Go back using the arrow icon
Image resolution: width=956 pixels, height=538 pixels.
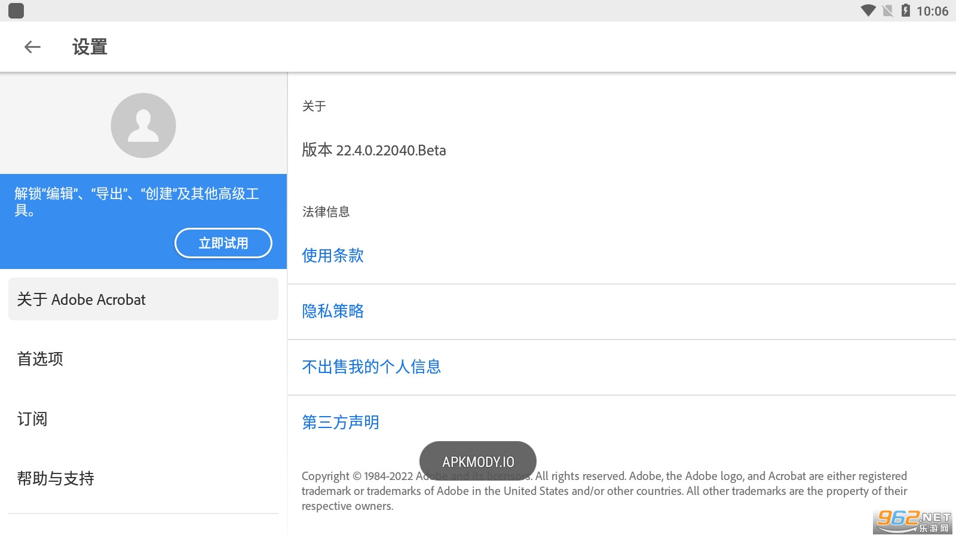pyautogui.click(x=32, y=47)
